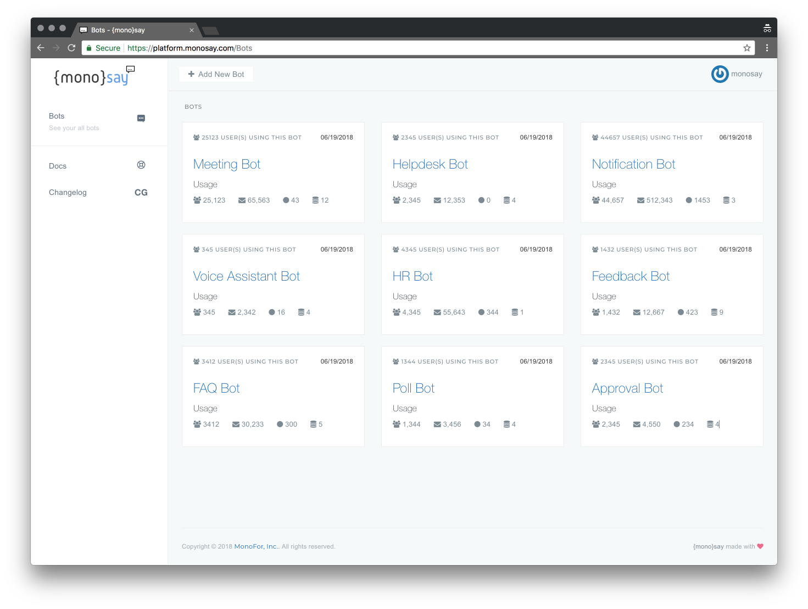Open the Approval Bot link
Image resolution: width=808 pixels, height=609 pixels.
coord(627,388)
